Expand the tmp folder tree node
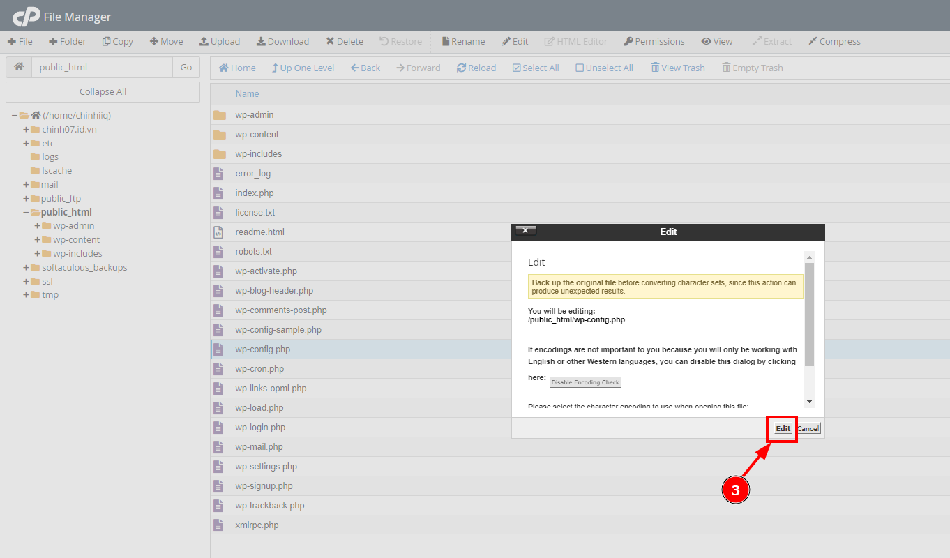This screenshot has width=950, height=558. pos(26,294)
